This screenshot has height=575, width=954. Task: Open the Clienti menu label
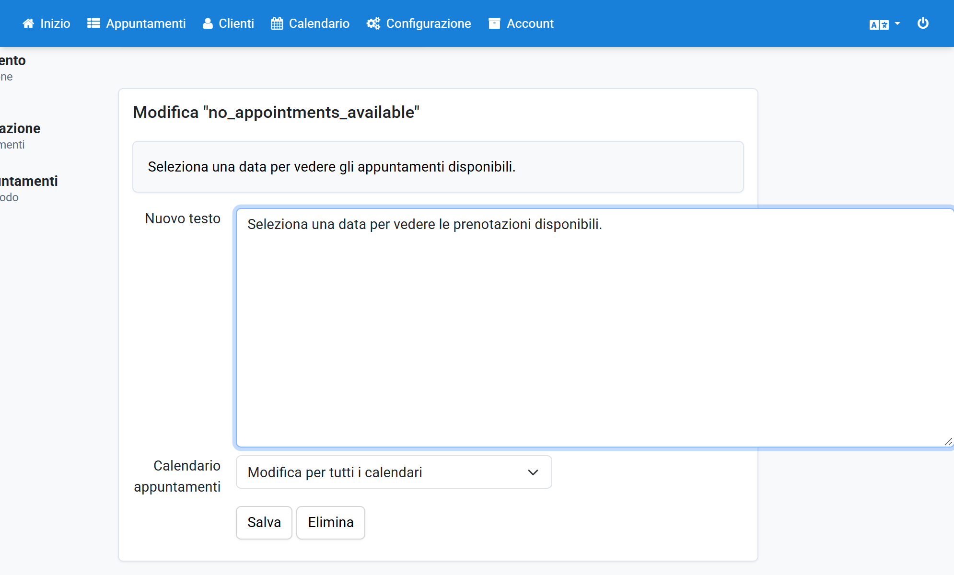tap(236, 23)
